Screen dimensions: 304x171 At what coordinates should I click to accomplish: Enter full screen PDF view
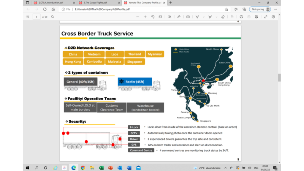266,17
